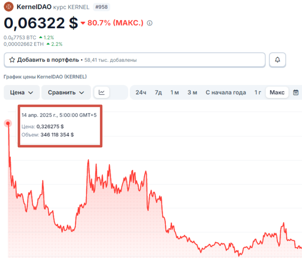
Task: Click the star icon in Добавить в портфель
Action: tap(12, 60)
